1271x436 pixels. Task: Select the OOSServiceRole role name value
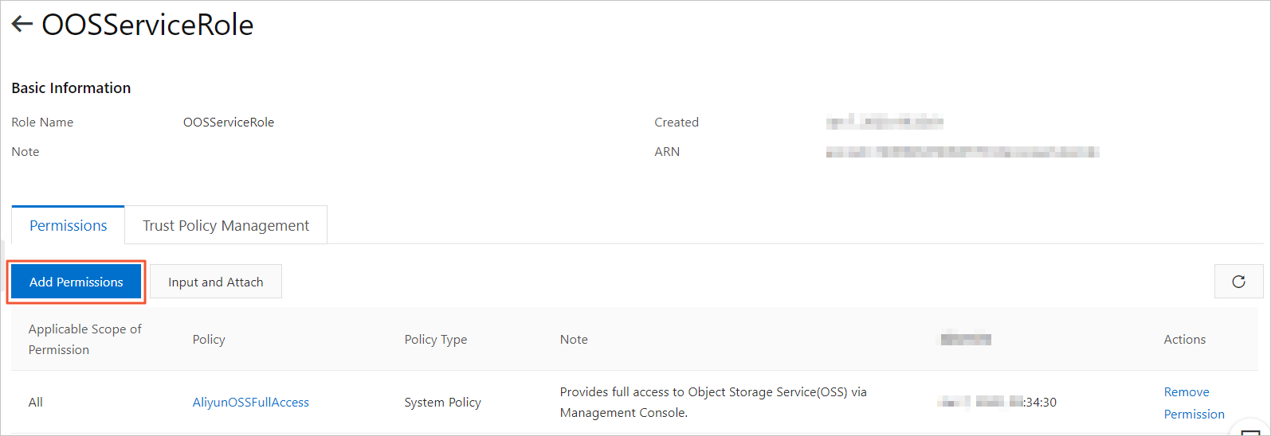(229, 122)
